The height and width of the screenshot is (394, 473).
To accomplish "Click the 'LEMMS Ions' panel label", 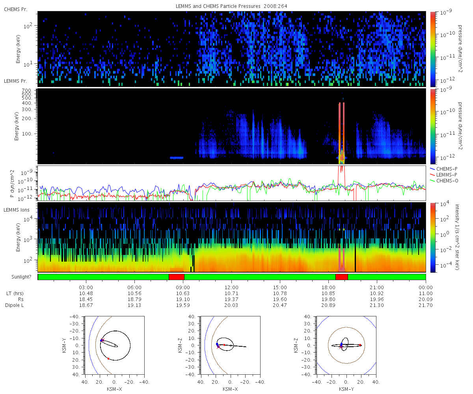I will (16, 210).
